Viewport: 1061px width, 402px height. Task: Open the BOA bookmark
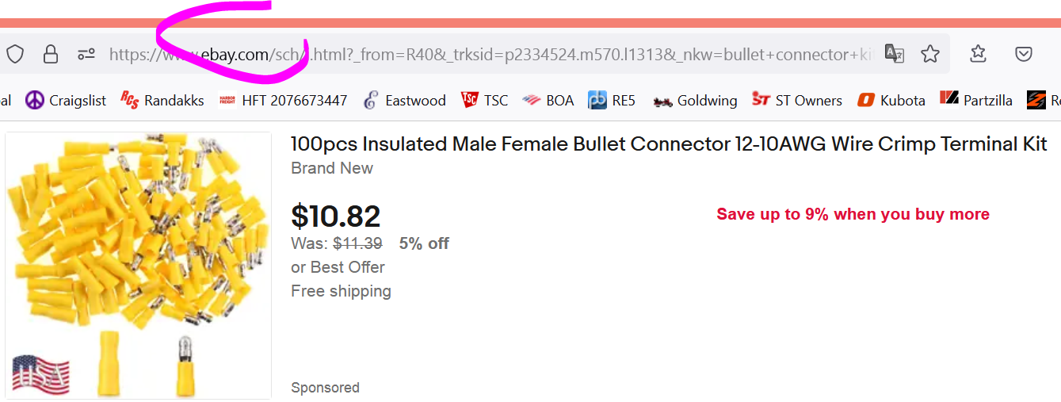pos(549,101)
